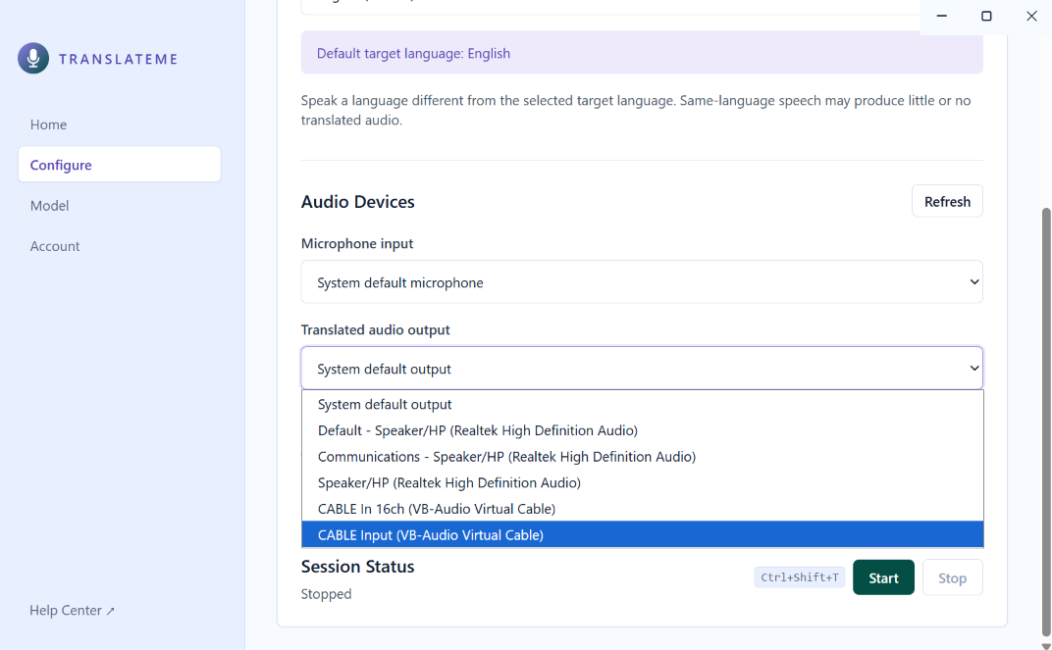Viewport: 1052px width, 650px height.
Task: Go to the Model section
Action: 50,206
